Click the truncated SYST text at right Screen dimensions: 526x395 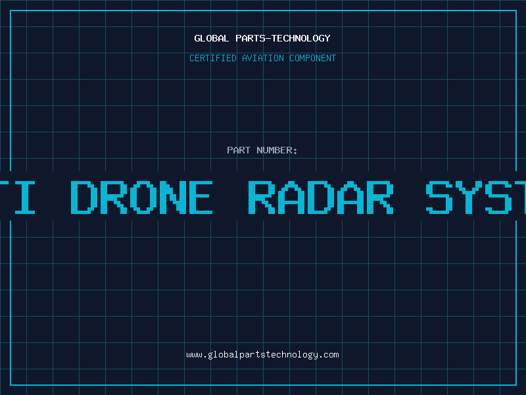pyautogui.click(x=475, y=197)
